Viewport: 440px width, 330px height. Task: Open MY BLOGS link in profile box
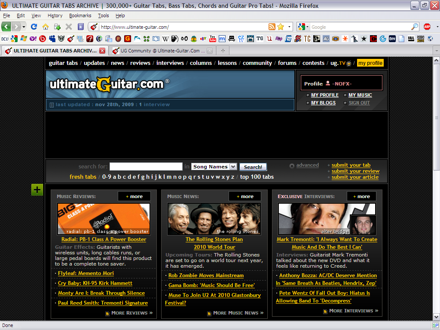(x=323, y=103)
